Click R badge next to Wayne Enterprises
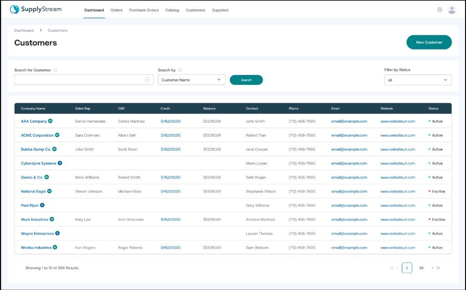Viewport: 466px width, 290px height. coord(57,233)
